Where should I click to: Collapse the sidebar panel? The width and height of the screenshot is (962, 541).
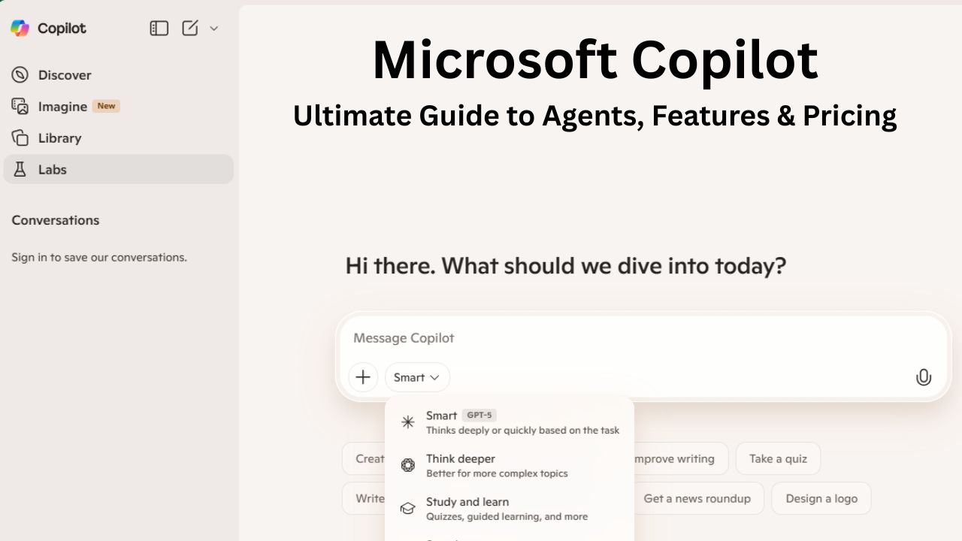click(159, 28)
